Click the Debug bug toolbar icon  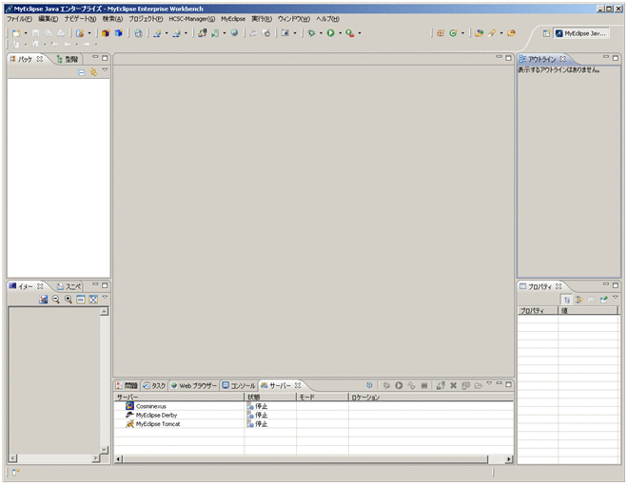311,33
